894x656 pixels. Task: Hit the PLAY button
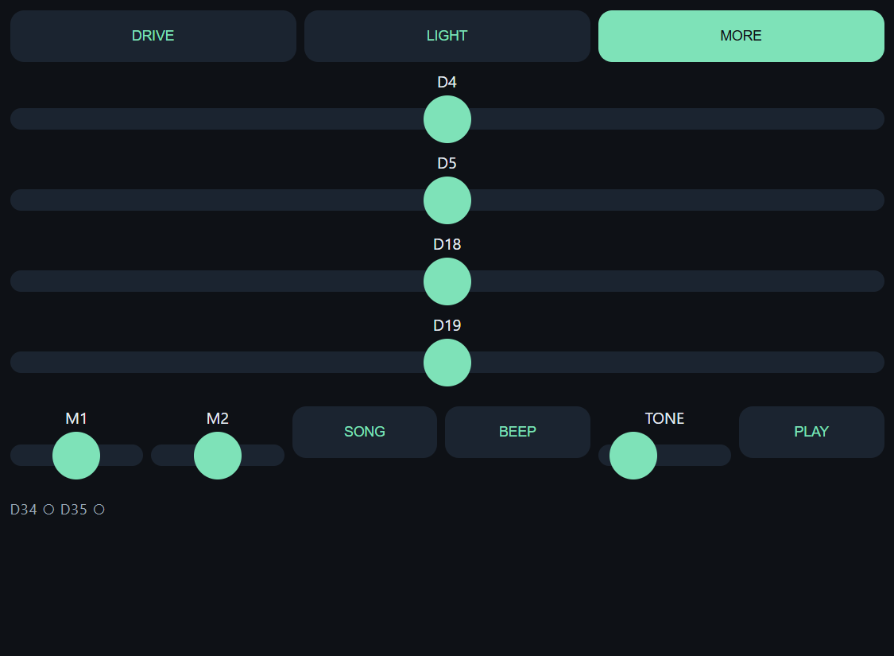tap(811, 432)
